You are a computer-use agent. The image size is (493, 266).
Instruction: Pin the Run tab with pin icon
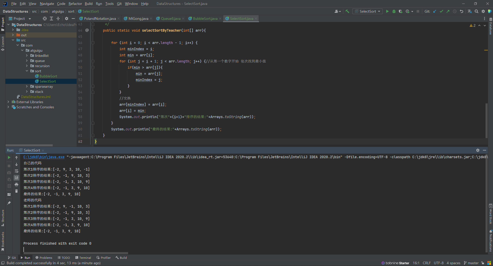9,203
